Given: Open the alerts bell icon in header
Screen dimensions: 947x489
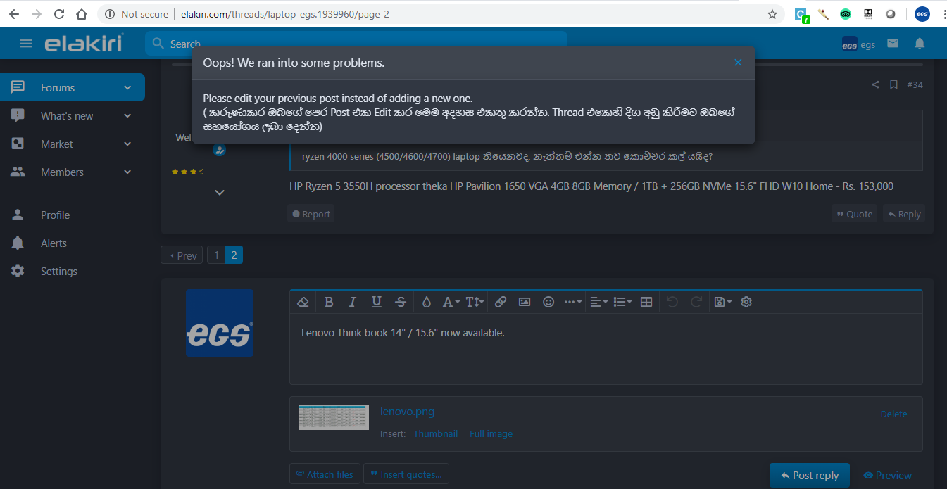Looking at the screenshot, I should [920, 44].
